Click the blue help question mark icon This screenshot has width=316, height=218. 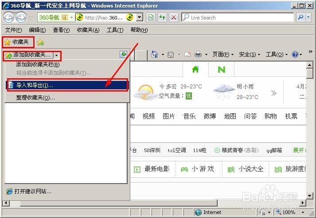click(295, 54)
